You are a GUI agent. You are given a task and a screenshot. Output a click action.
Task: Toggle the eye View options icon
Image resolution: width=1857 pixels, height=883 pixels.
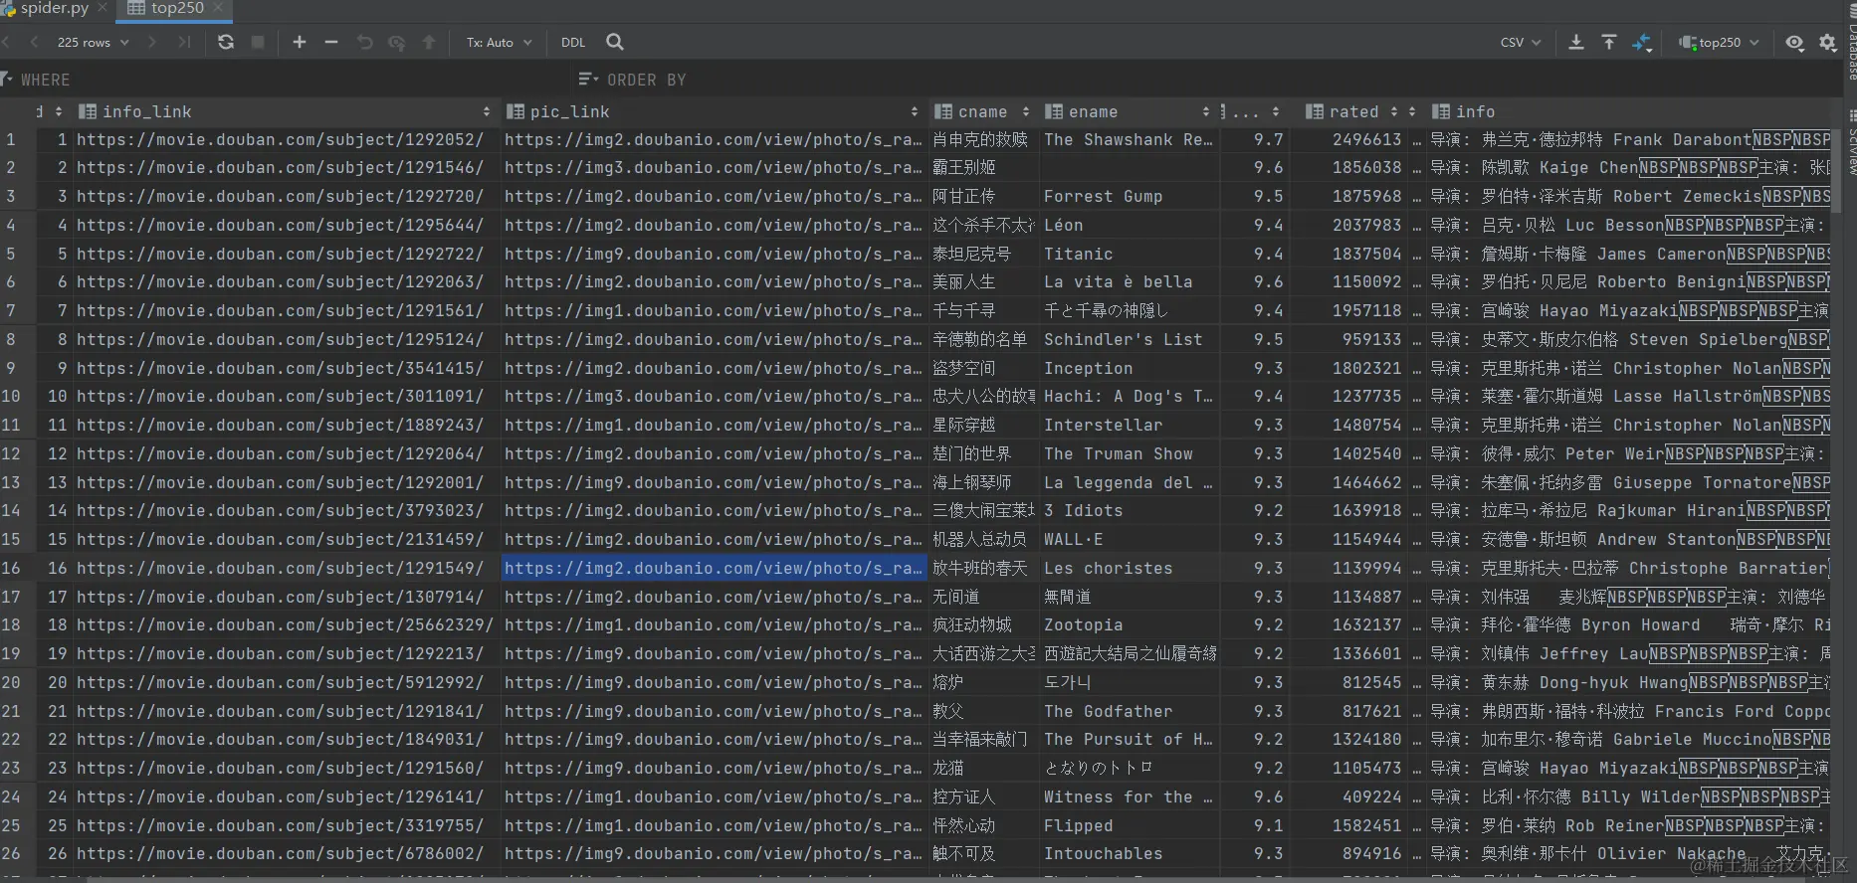click(x=1794, y=43)
